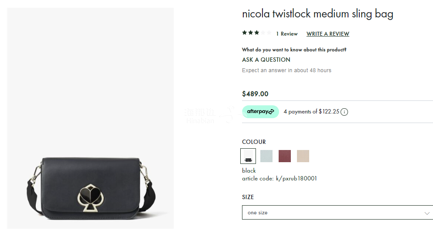Click the SIZE label heading

tap(248, 197)
